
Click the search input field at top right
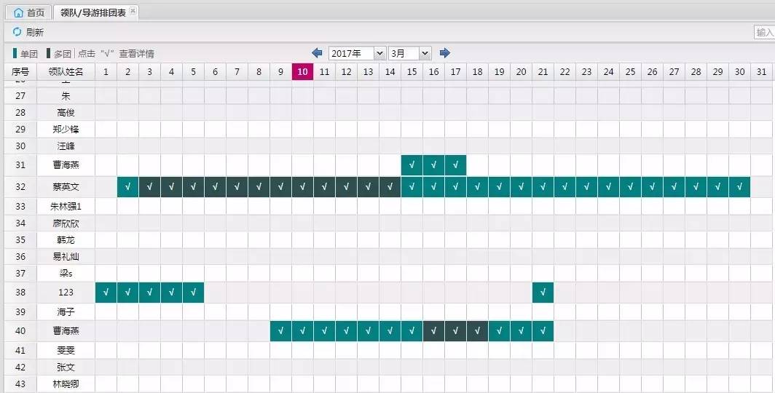coord(764,33)
